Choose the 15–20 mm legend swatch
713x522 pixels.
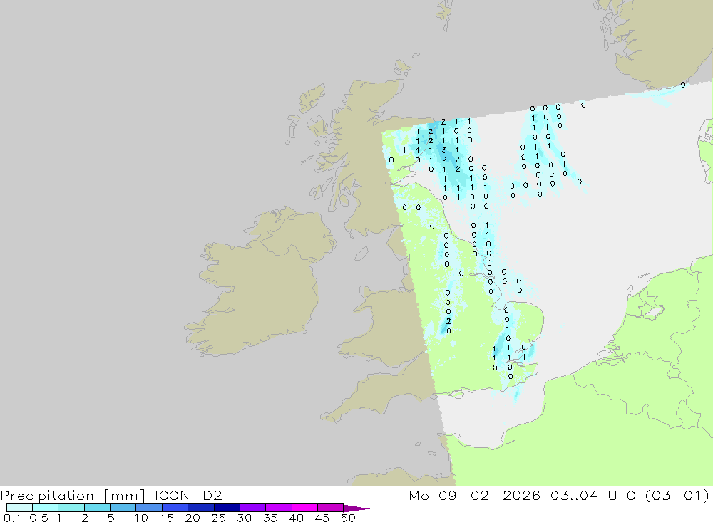tap(175, 508)
